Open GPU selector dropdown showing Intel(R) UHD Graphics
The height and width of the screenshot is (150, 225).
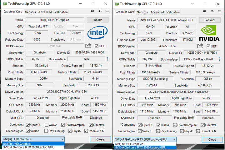click(x=33, y=139)
